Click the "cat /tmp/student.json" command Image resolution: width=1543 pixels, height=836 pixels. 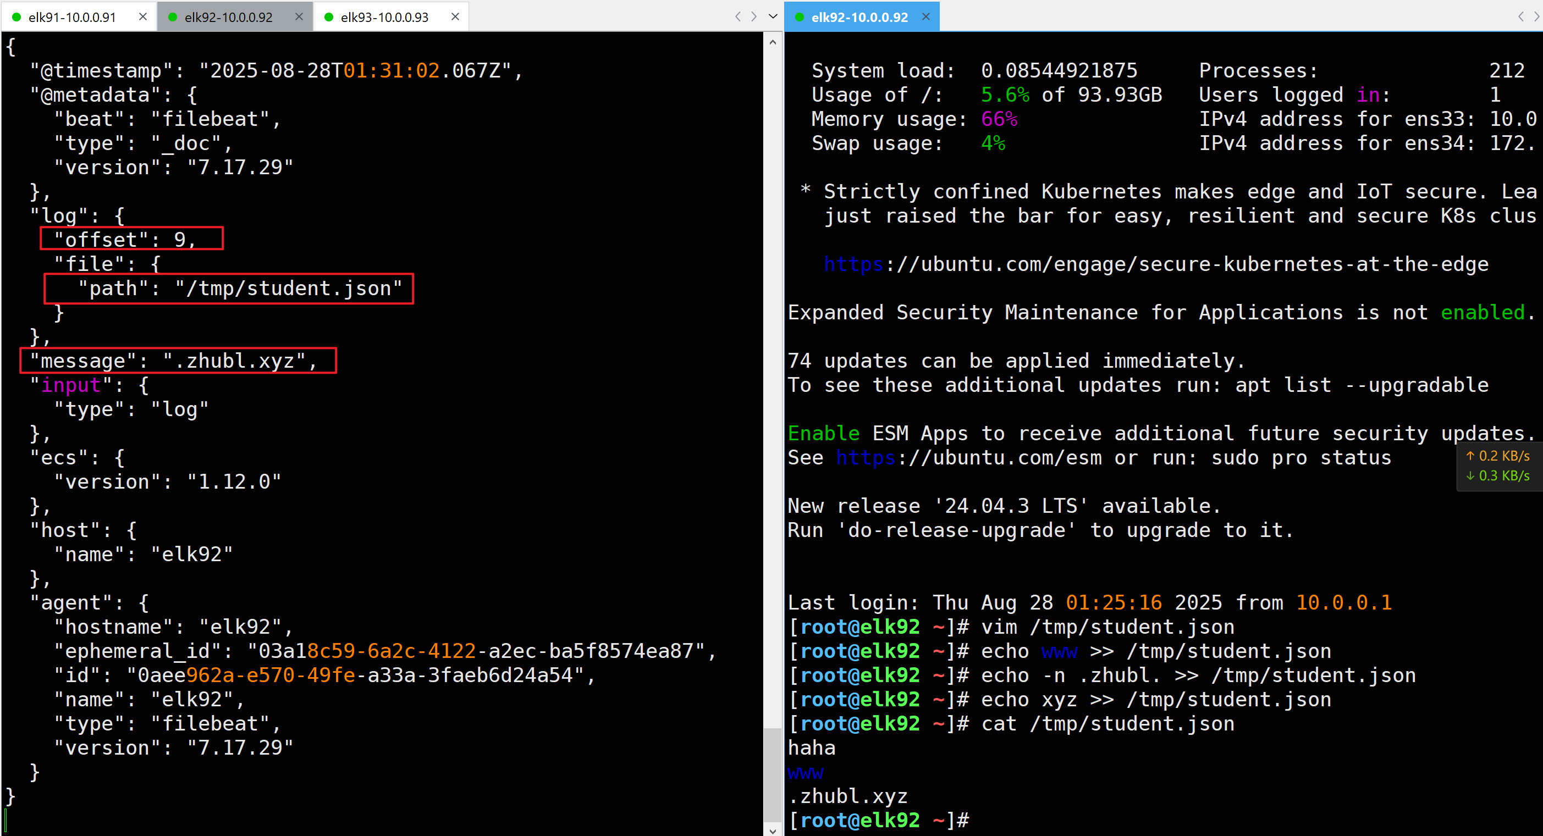pyautogui.click(x=1107, y=724)
